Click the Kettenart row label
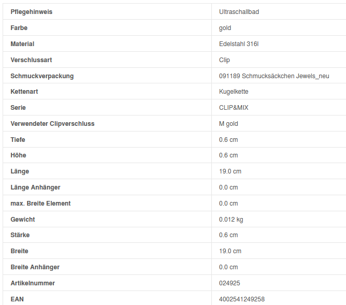The height and width of the screenshot is (305, 346). tap(24, 92)
